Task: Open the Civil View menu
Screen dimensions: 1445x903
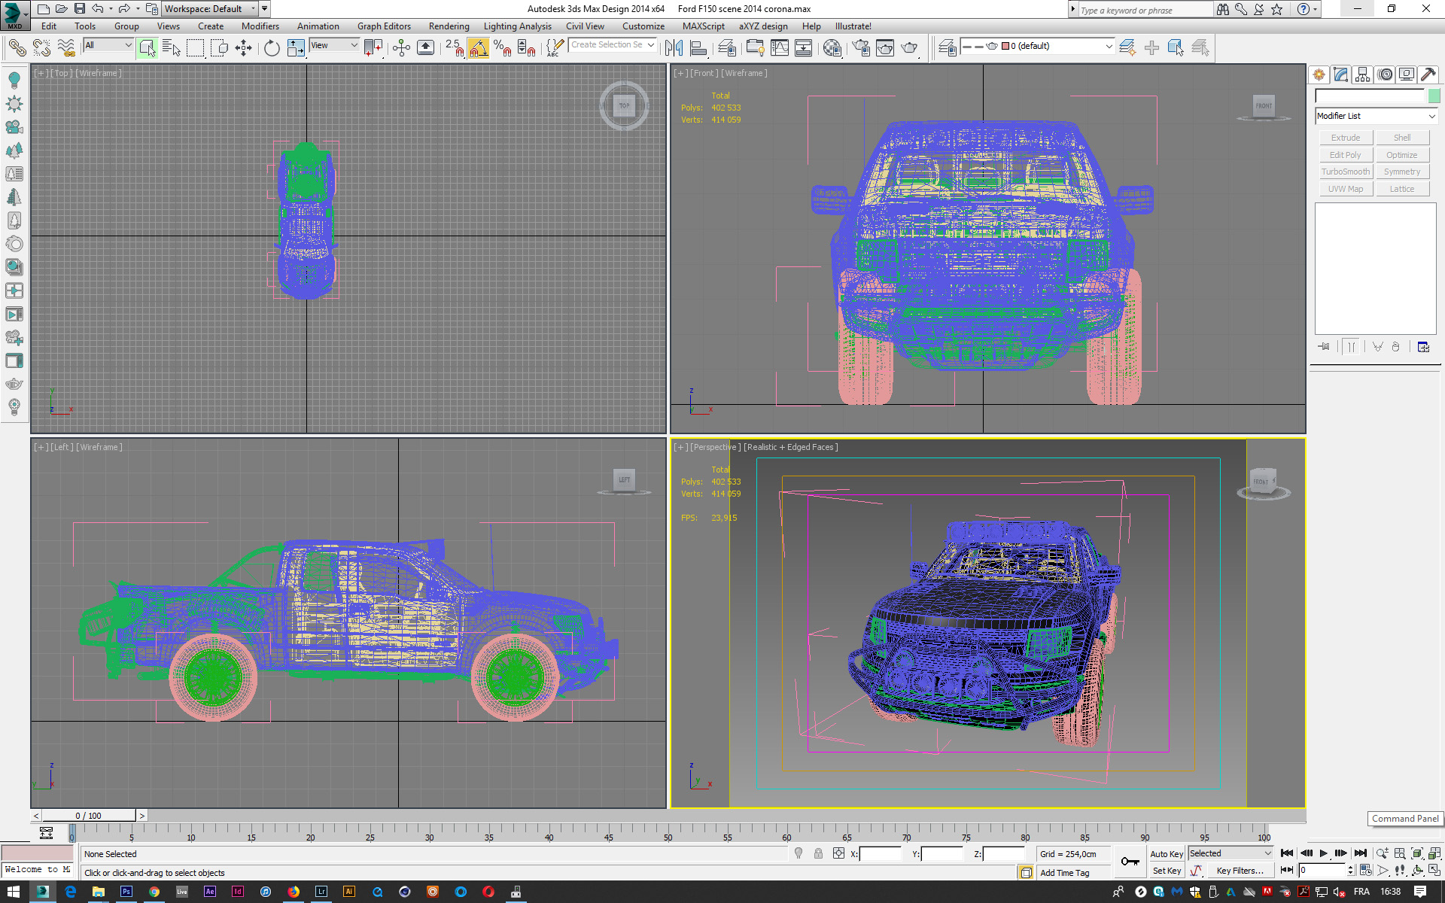Action: (x=585, y=26)
